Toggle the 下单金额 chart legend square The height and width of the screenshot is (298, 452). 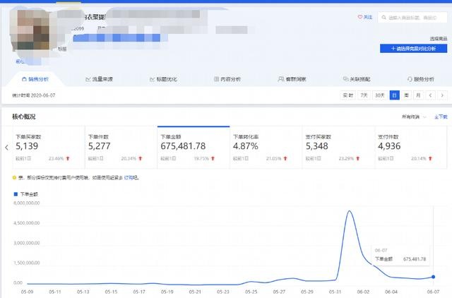tap(16, 194)
